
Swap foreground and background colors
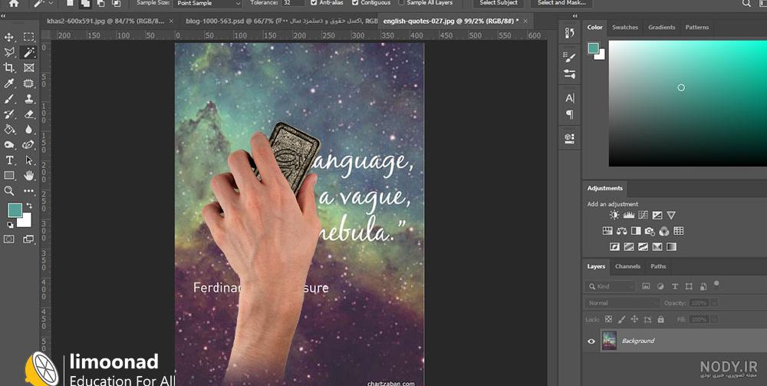pyautogui.click(x=29, y=206)
